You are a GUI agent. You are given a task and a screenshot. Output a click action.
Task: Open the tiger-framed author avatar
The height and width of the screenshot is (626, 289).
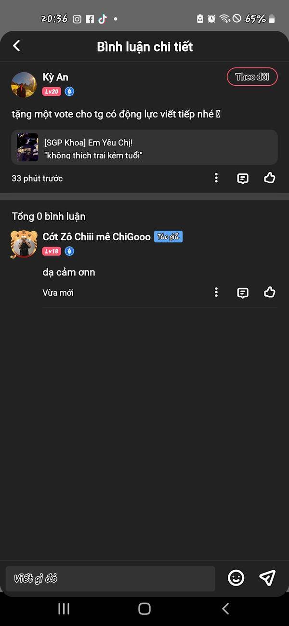(24, 244)
